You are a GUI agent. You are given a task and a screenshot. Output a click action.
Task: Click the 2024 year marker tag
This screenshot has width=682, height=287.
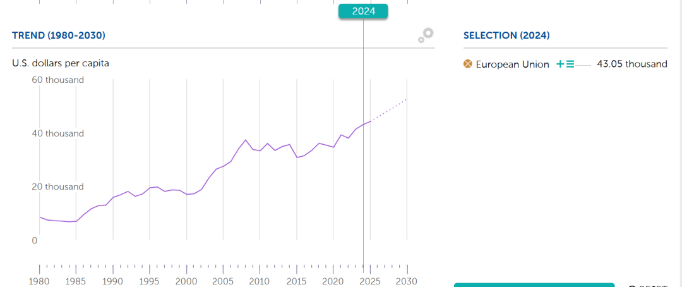[363, 11]
